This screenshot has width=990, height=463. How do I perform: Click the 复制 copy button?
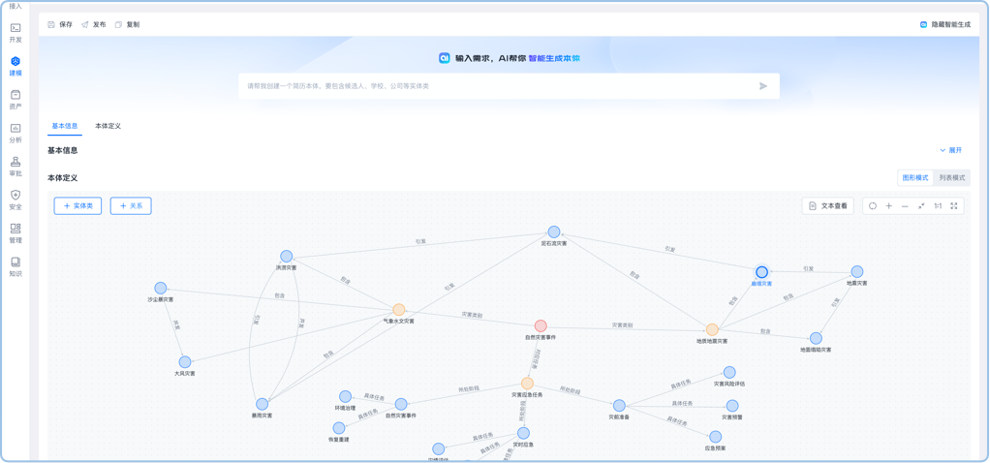pos(127,24)
